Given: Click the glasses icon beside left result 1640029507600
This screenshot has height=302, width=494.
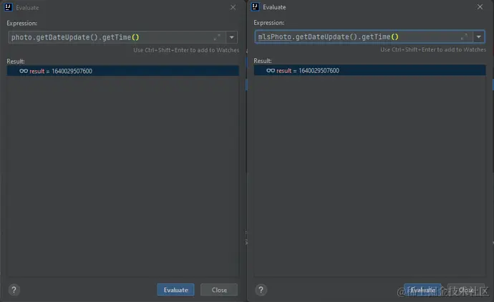Looking at the screenshot, I should tap(24, 71).
